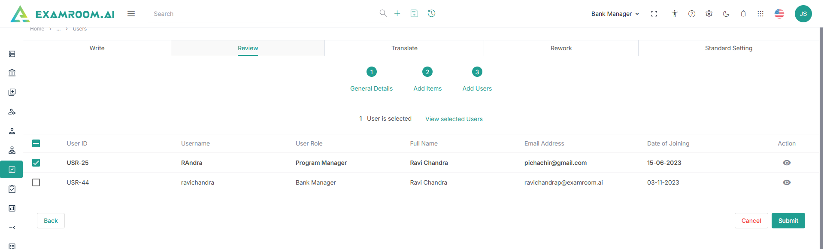Open the US flag language selector
Screen dimensions: 824x249
click(x=779, y=14)
